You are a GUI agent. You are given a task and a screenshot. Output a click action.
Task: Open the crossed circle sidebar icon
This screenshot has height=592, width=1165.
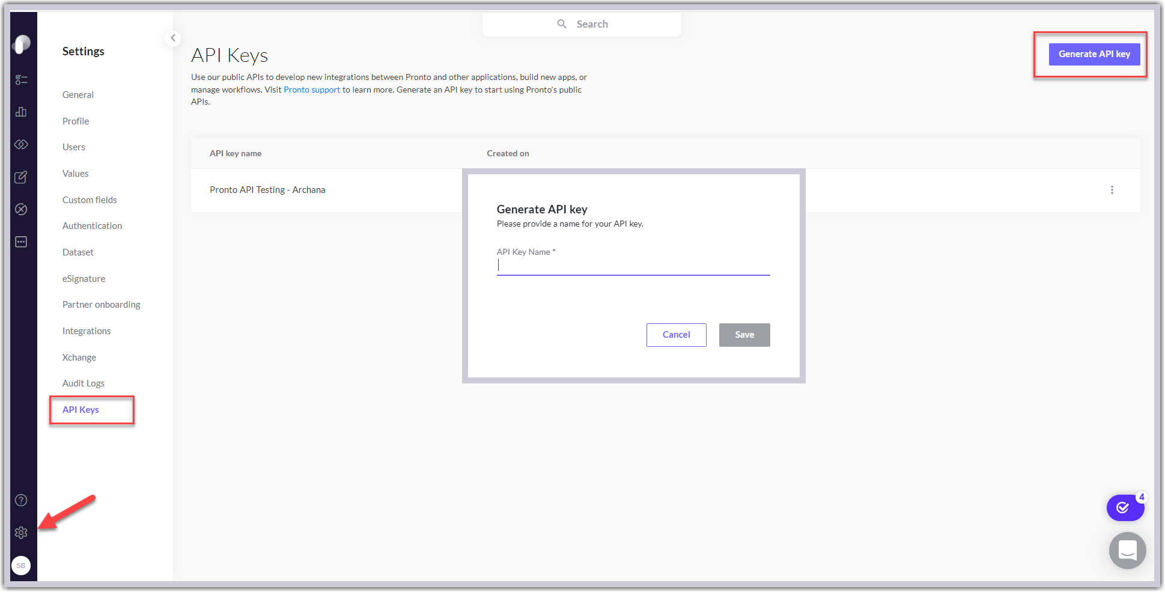pyautogui.click(x=21, y=209)
